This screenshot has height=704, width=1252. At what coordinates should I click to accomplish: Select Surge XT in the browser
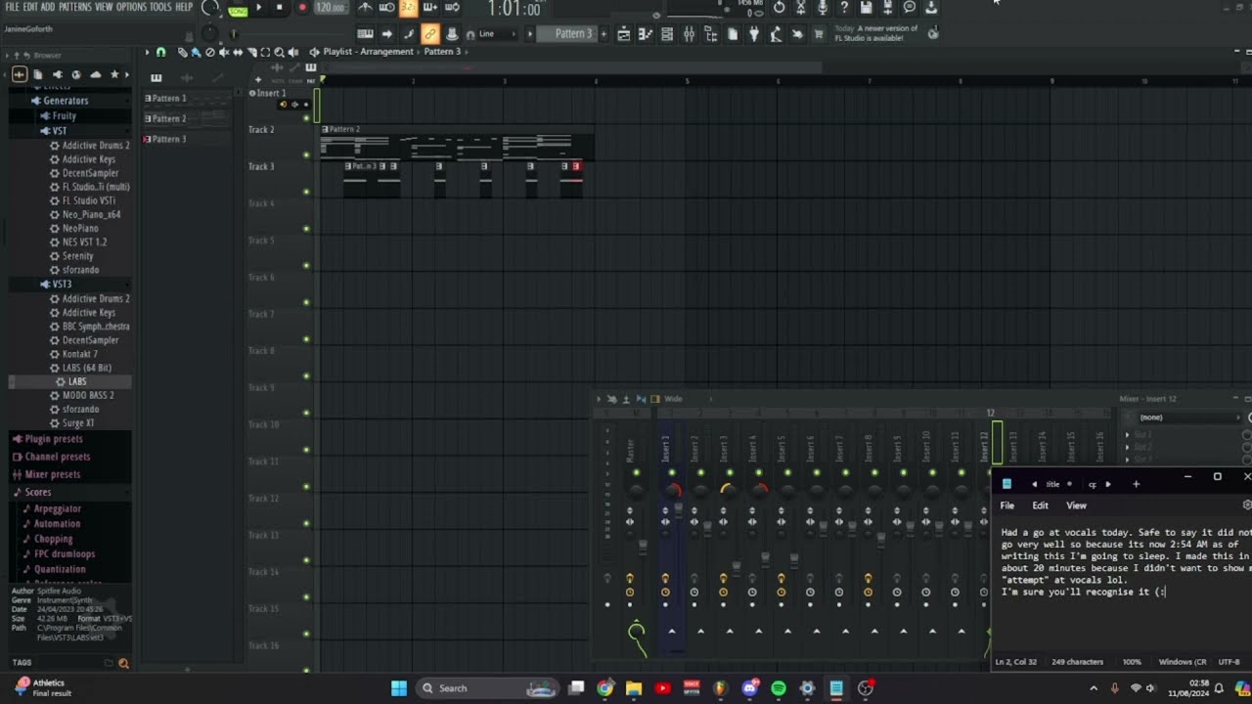click(78, 423)
